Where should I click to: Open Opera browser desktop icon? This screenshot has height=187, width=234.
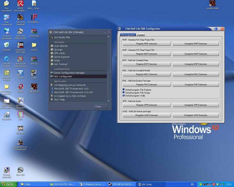[x=21, y=88]
